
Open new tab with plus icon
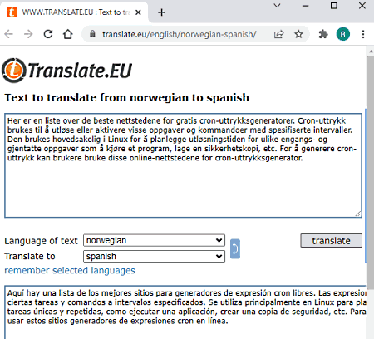point(161,12)
